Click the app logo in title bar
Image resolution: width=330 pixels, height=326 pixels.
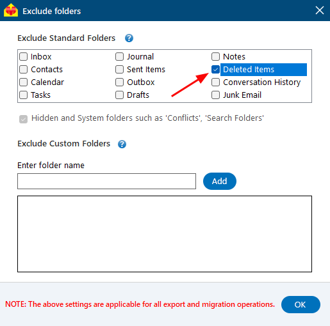(x=11, y=10)
